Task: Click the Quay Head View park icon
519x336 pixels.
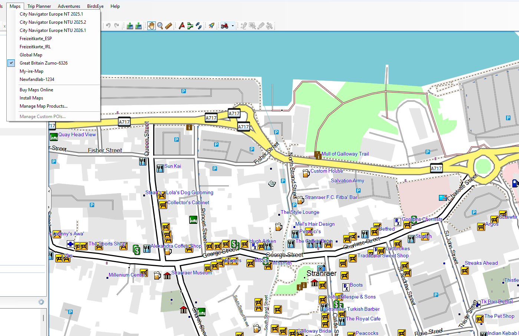Action: [x=54, y=137]
